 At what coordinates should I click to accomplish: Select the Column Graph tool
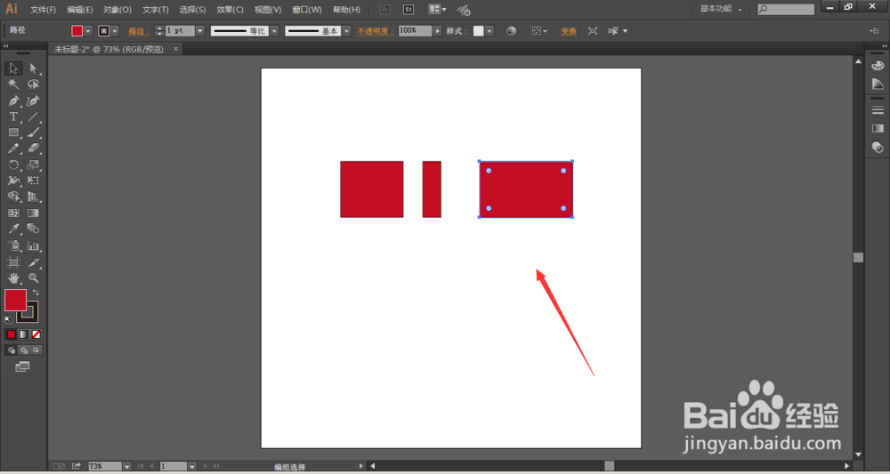pyautogui.click(x=34, y=246)
